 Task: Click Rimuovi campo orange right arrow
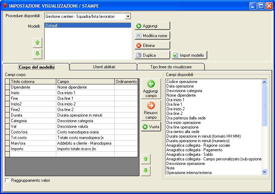[151, 111]
